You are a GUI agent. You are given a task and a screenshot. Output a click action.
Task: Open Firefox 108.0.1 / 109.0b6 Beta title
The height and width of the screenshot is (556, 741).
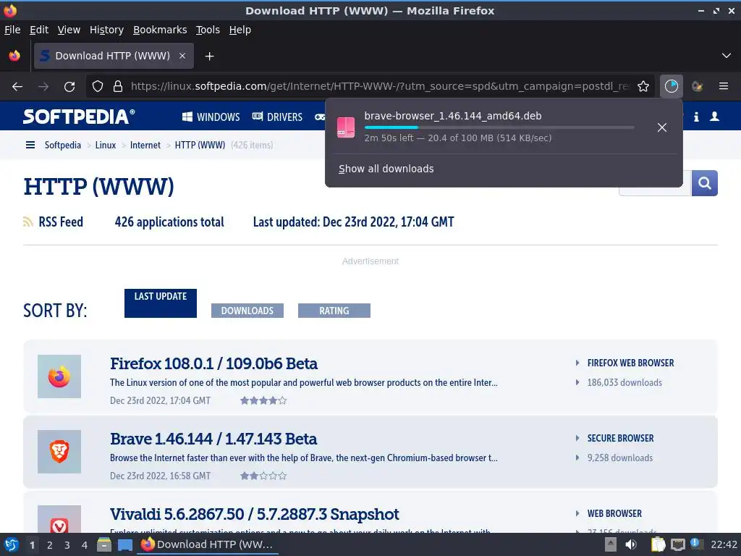(213, 363)
